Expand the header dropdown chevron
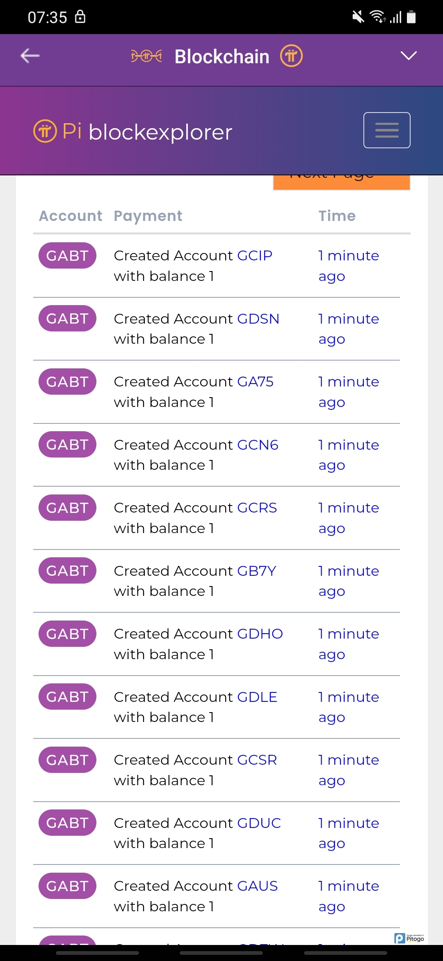 tap(408, 56)
